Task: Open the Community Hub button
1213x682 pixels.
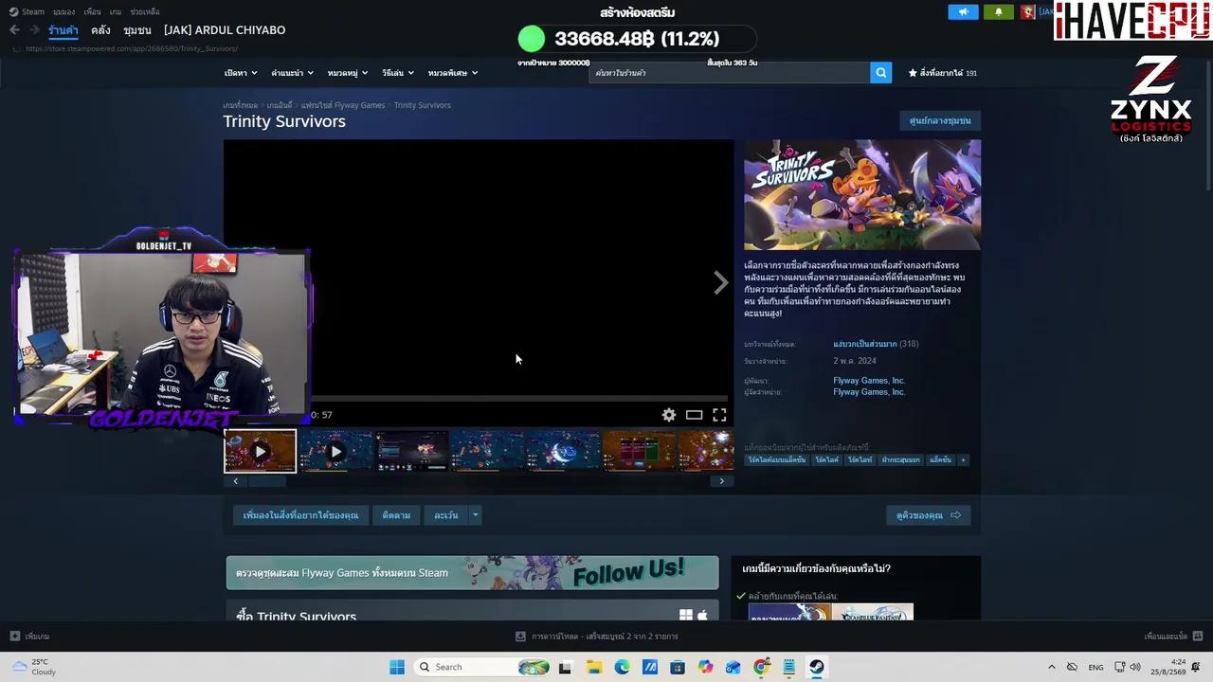Action: tap(940, 121)
